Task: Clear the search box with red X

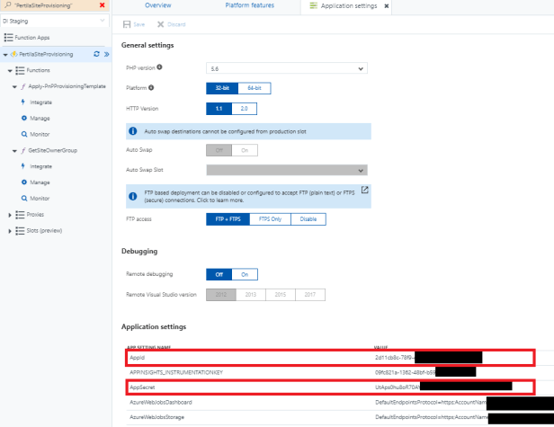Action: tap(101, 5)
